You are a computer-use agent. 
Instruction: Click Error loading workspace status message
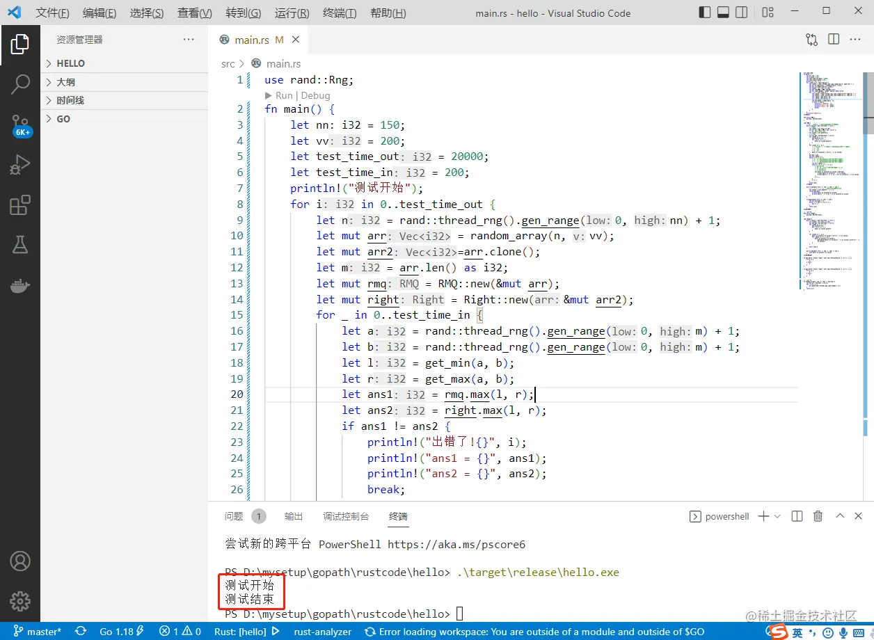click(x=534, y=632)
